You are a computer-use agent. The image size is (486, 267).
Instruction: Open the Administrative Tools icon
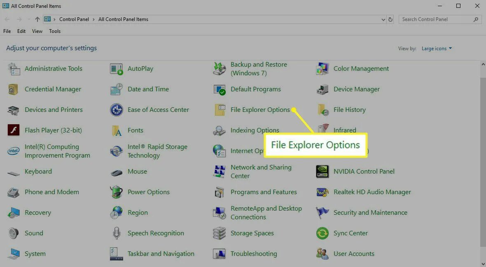click(x=14, y=69)
